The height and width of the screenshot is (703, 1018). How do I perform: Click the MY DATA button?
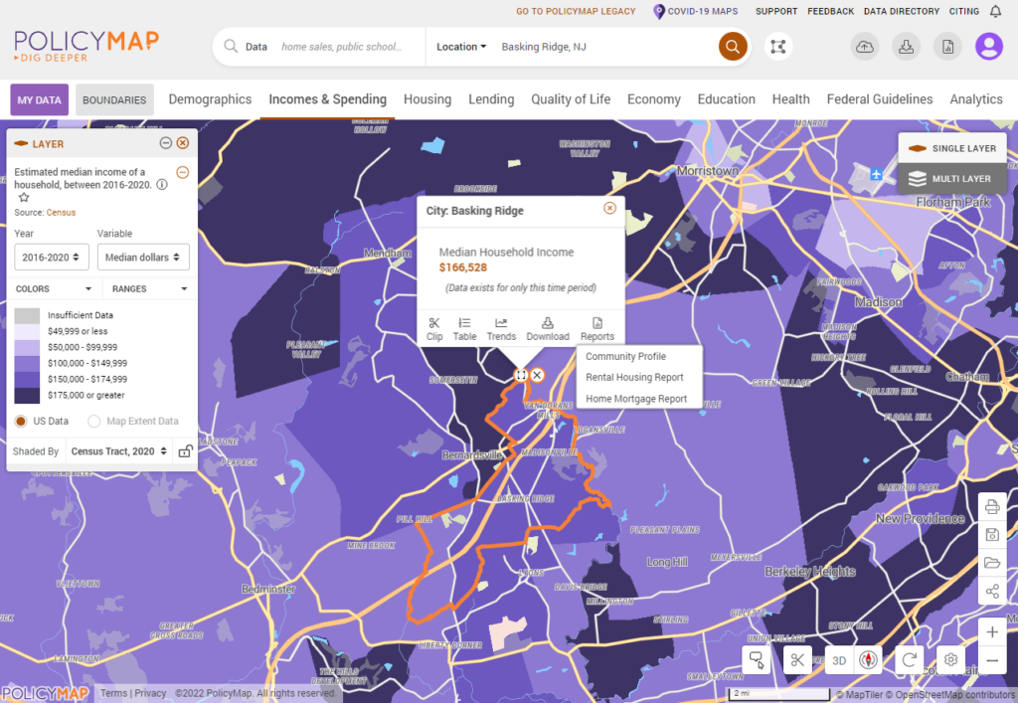(39, 100)
